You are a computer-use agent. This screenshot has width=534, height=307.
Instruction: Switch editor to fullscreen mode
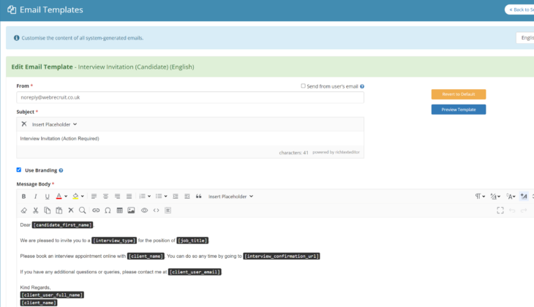point(500,211)
